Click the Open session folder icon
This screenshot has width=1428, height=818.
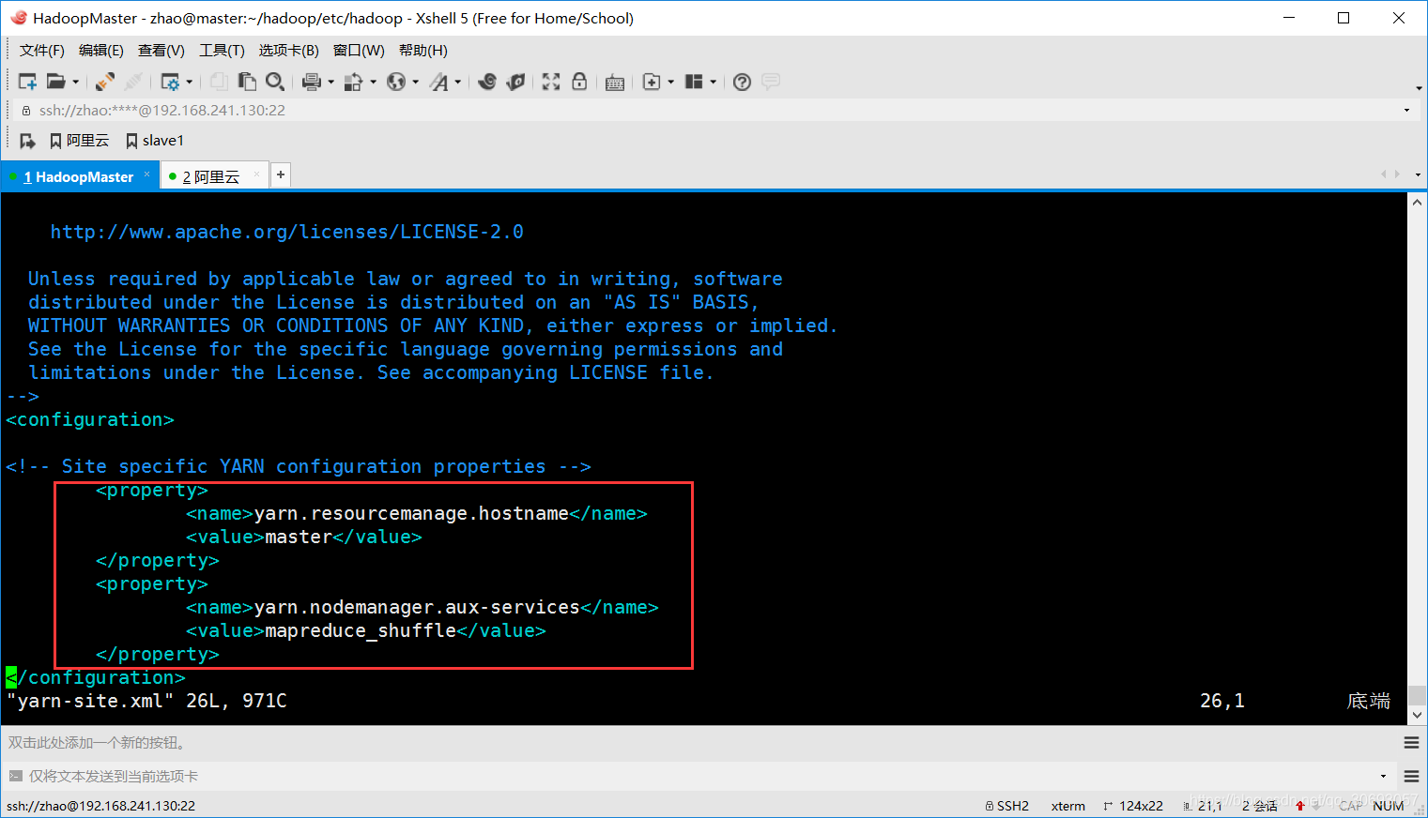click(56, 82)
